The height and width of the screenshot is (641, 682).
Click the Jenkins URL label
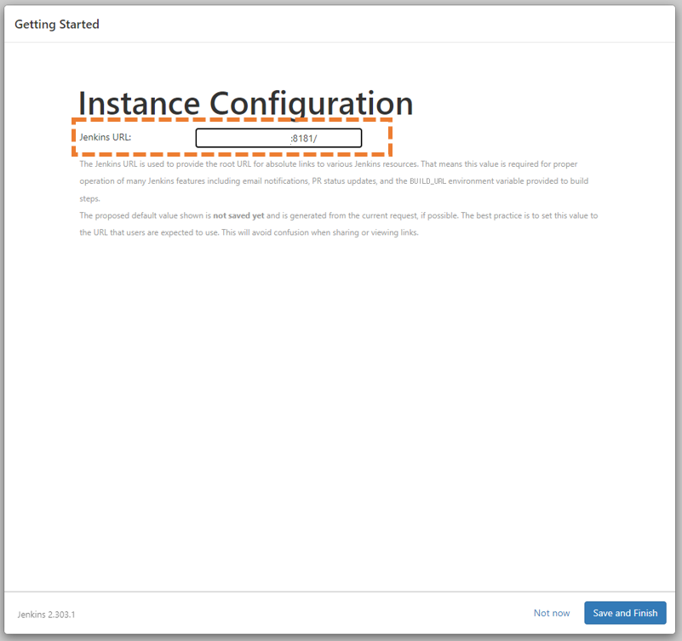tap(106, 137)
